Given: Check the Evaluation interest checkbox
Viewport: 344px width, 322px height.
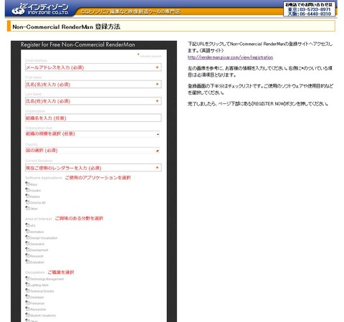Looking at the screenshot, I should (x=27, y=262).
